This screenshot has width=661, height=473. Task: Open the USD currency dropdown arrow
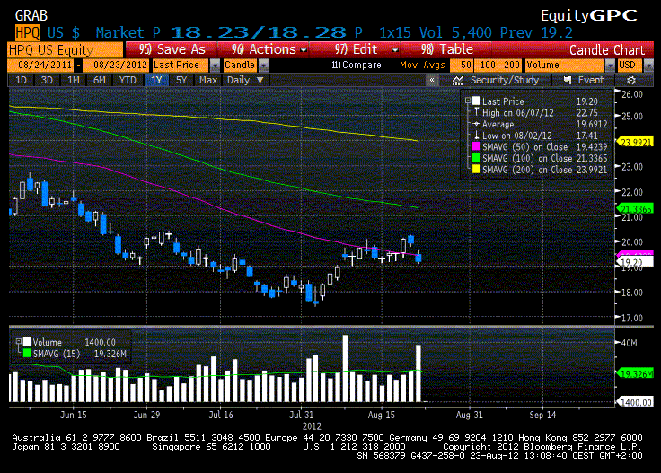[x=648, y=66]
